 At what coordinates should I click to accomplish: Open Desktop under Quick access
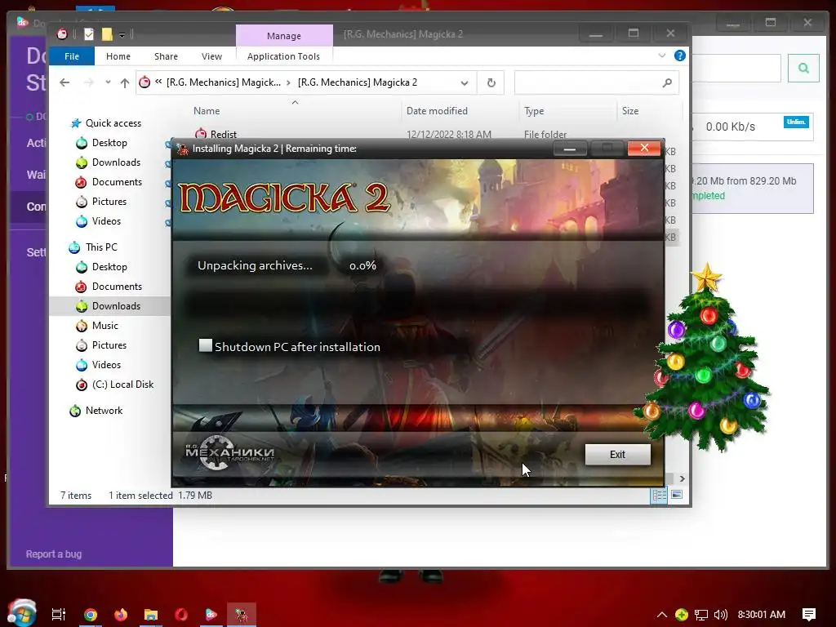click(109, 143)
